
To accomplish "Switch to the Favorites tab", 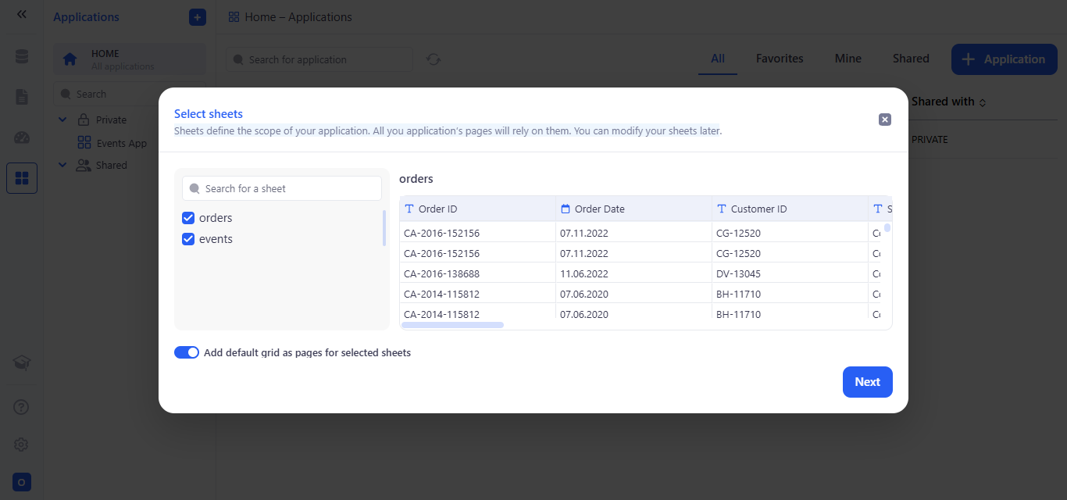I will point(779,59).
